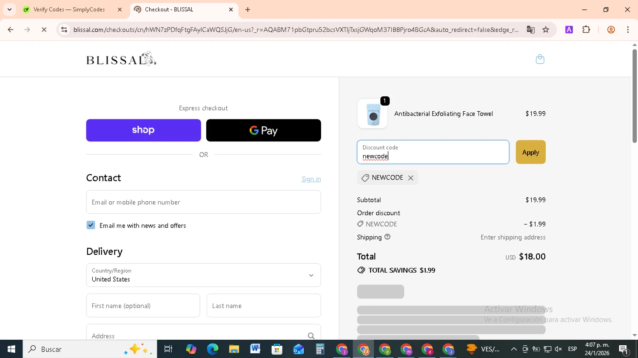Click the Total $18.00 amount
Screen dimensions: 638x358
pyautogui.click(x=532, y=257)
